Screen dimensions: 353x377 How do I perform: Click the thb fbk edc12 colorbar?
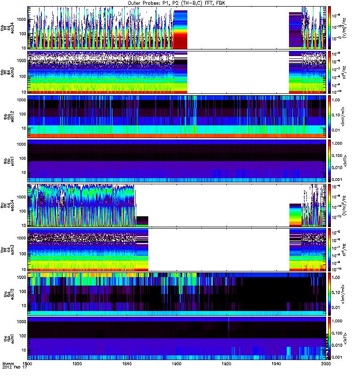coord(329,116)
